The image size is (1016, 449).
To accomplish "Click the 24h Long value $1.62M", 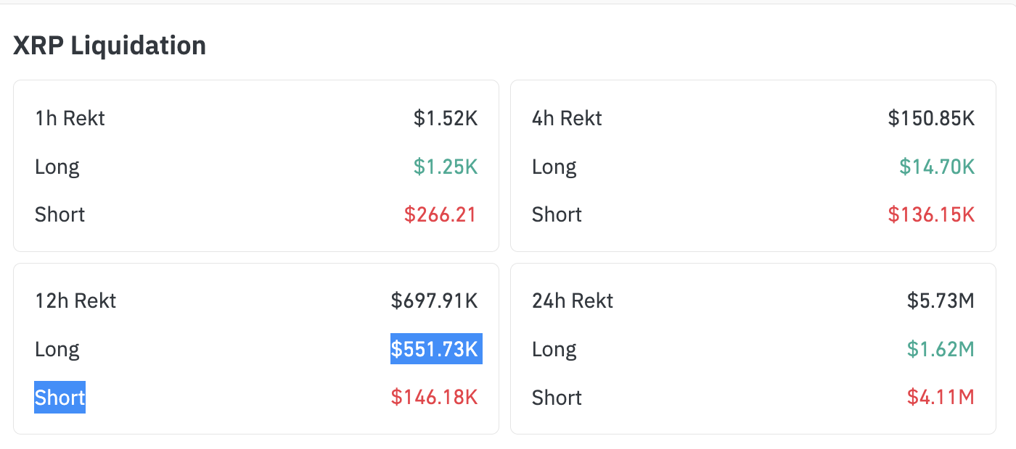I will [x=941, y=349].
